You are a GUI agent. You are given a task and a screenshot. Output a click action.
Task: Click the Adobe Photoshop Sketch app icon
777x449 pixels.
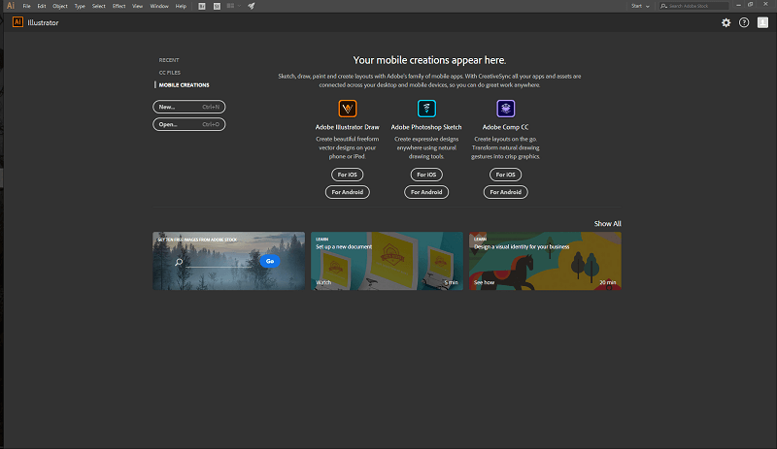426,109
